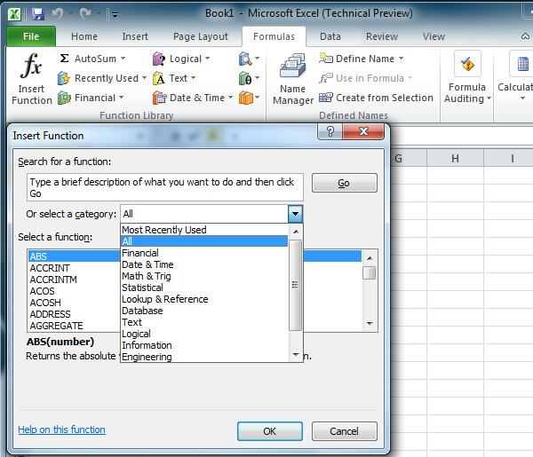Select column H header

click(x=455, y=158)
